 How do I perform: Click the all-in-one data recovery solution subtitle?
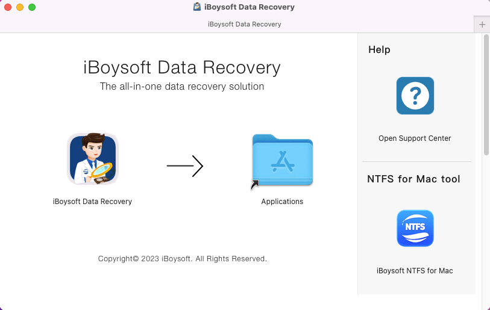click(x=182, y=86)
